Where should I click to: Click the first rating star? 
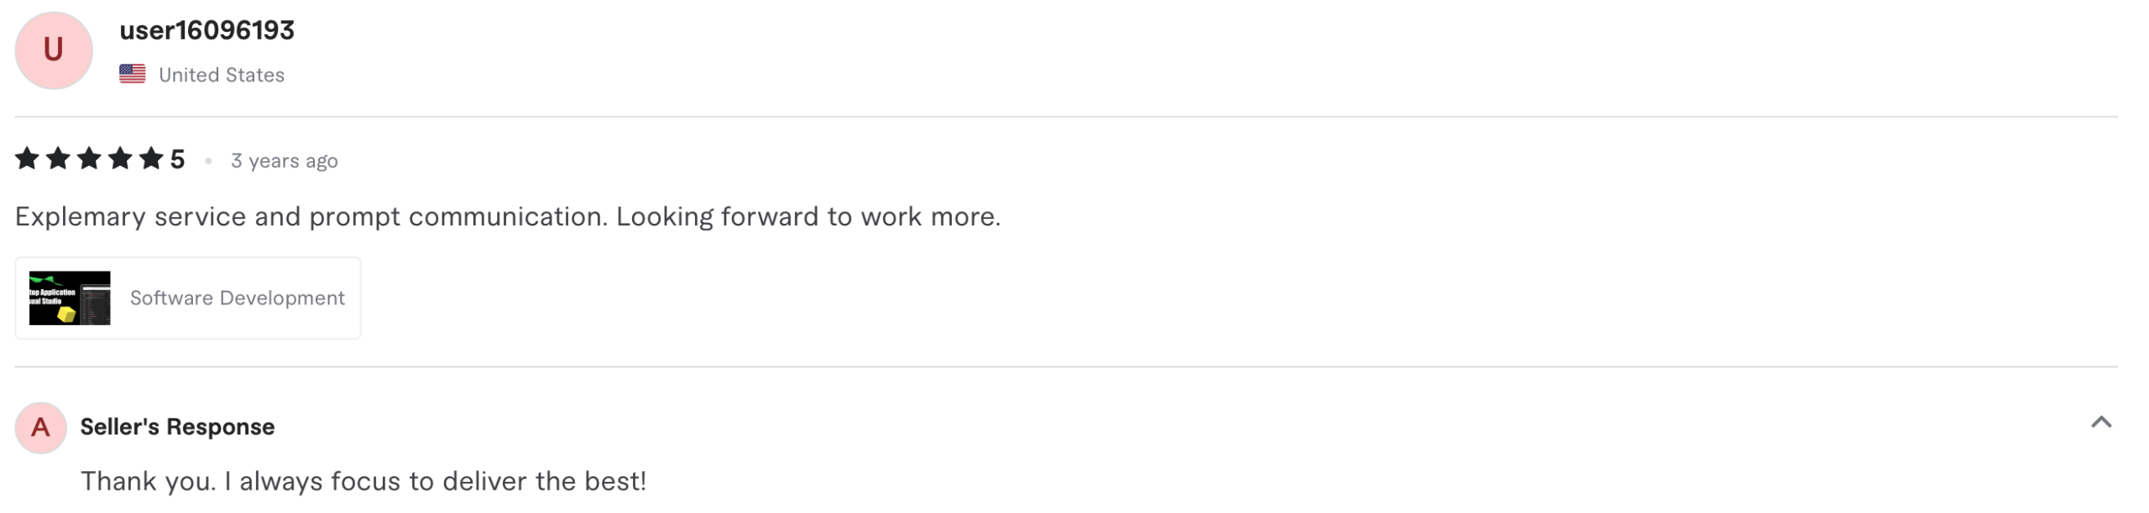[x=25, y=158]
